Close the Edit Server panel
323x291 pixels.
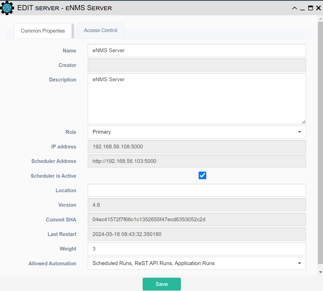coord(318,8)
